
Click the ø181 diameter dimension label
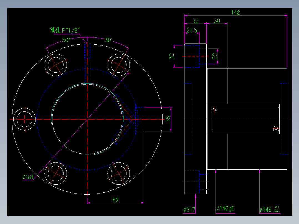click(28, 177)
